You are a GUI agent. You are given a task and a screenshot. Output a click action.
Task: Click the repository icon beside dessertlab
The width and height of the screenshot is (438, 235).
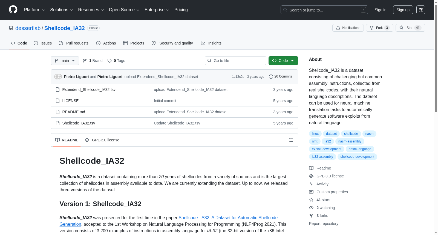coord(11,28)
